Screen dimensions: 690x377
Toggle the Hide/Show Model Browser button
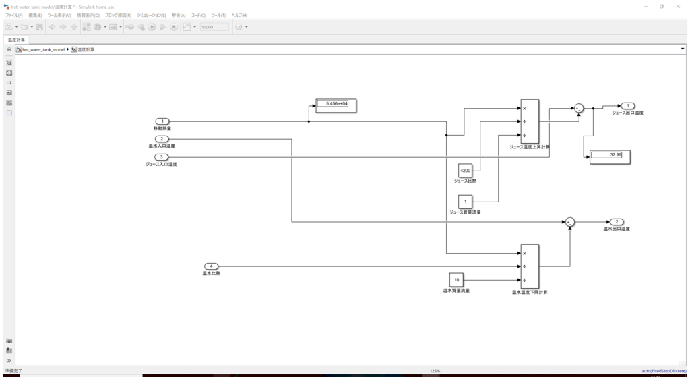pyautogui.click(x=9, y=49)
